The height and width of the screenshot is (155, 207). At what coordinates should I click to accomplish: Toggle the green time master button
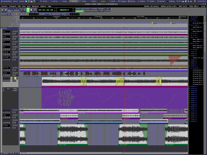80,11
